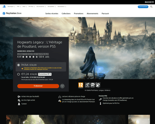The width and height of the screenshot is (155, 124).
Task: Expand the Actualités dropdown menu
Action: click(x=52, y=7)
